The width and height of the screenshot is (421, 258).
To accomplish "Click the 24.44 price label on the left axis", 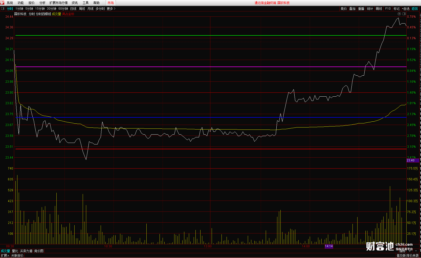I will pyautogui.click(x=9, y=17).
